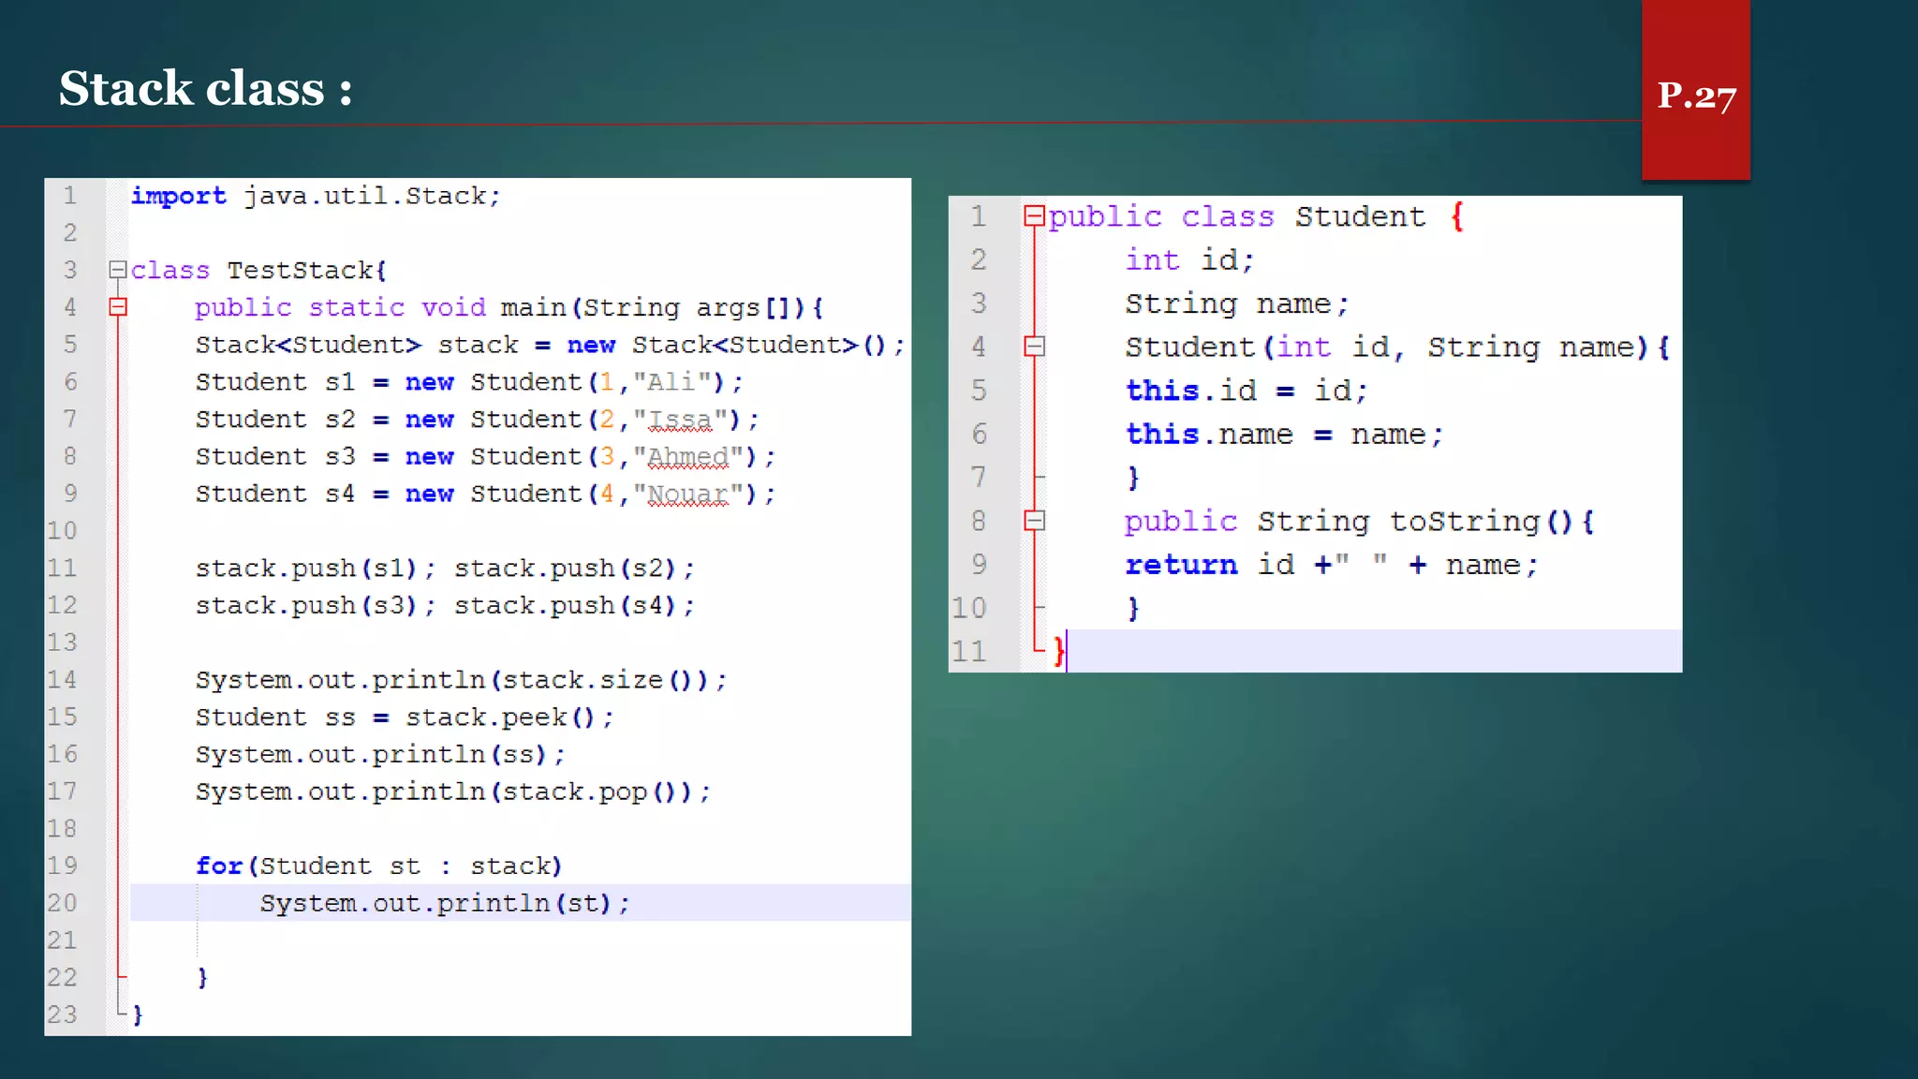Click line 'import java.util.Stack;'
Viewport: 1918px width, 1079px height.
point(316,196)
